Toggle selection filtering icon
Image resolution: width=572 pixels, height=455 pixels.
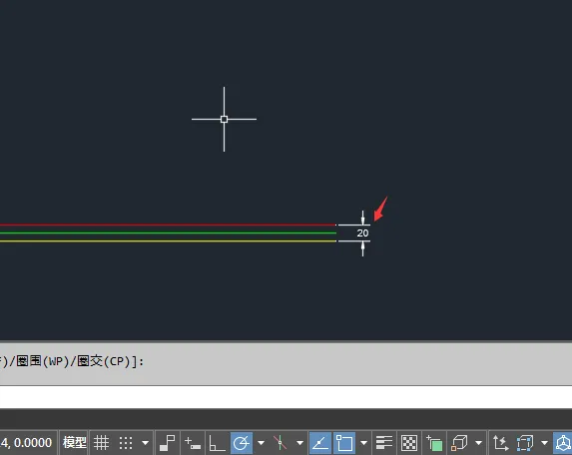point(525,443)
